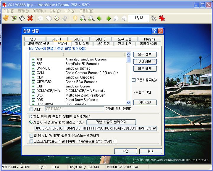Click the 모두 해제 button
This screenshot has height=171, width=213.
(145, 69)
